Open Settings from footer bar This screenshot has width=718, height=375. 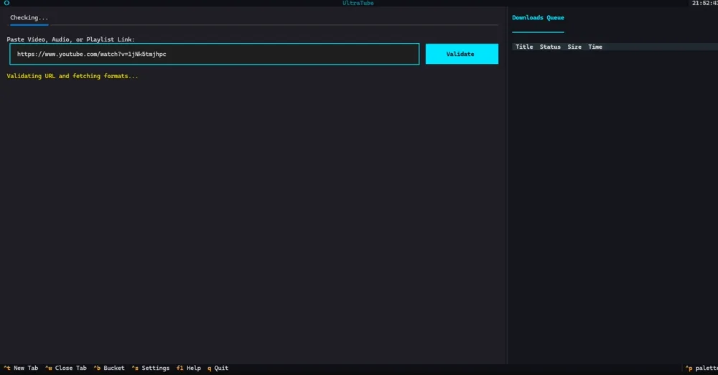coord(151,368)
